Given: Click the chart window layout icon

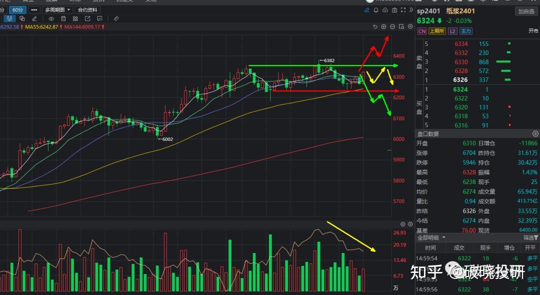Looking at the screenshot, I should [401, 27].
